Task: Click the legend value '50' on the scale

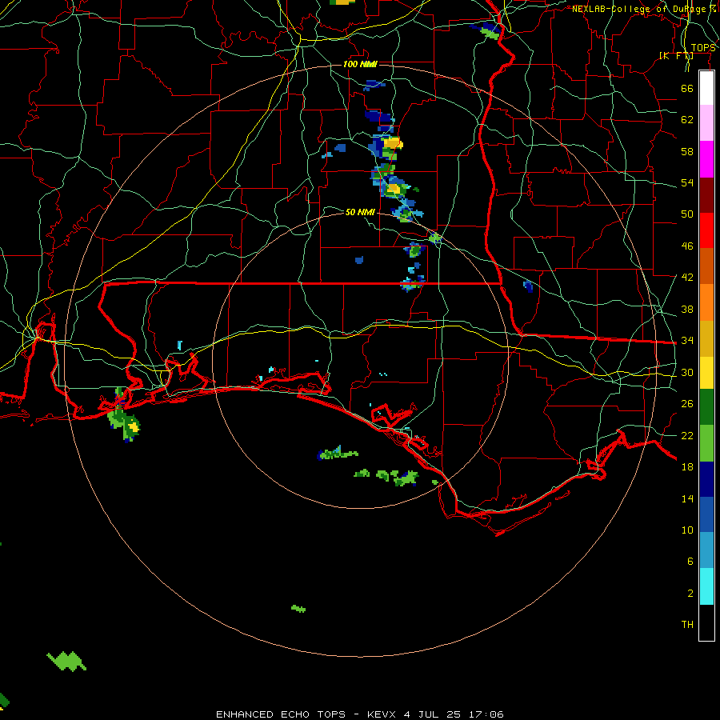Action: [x=687, y=214]
